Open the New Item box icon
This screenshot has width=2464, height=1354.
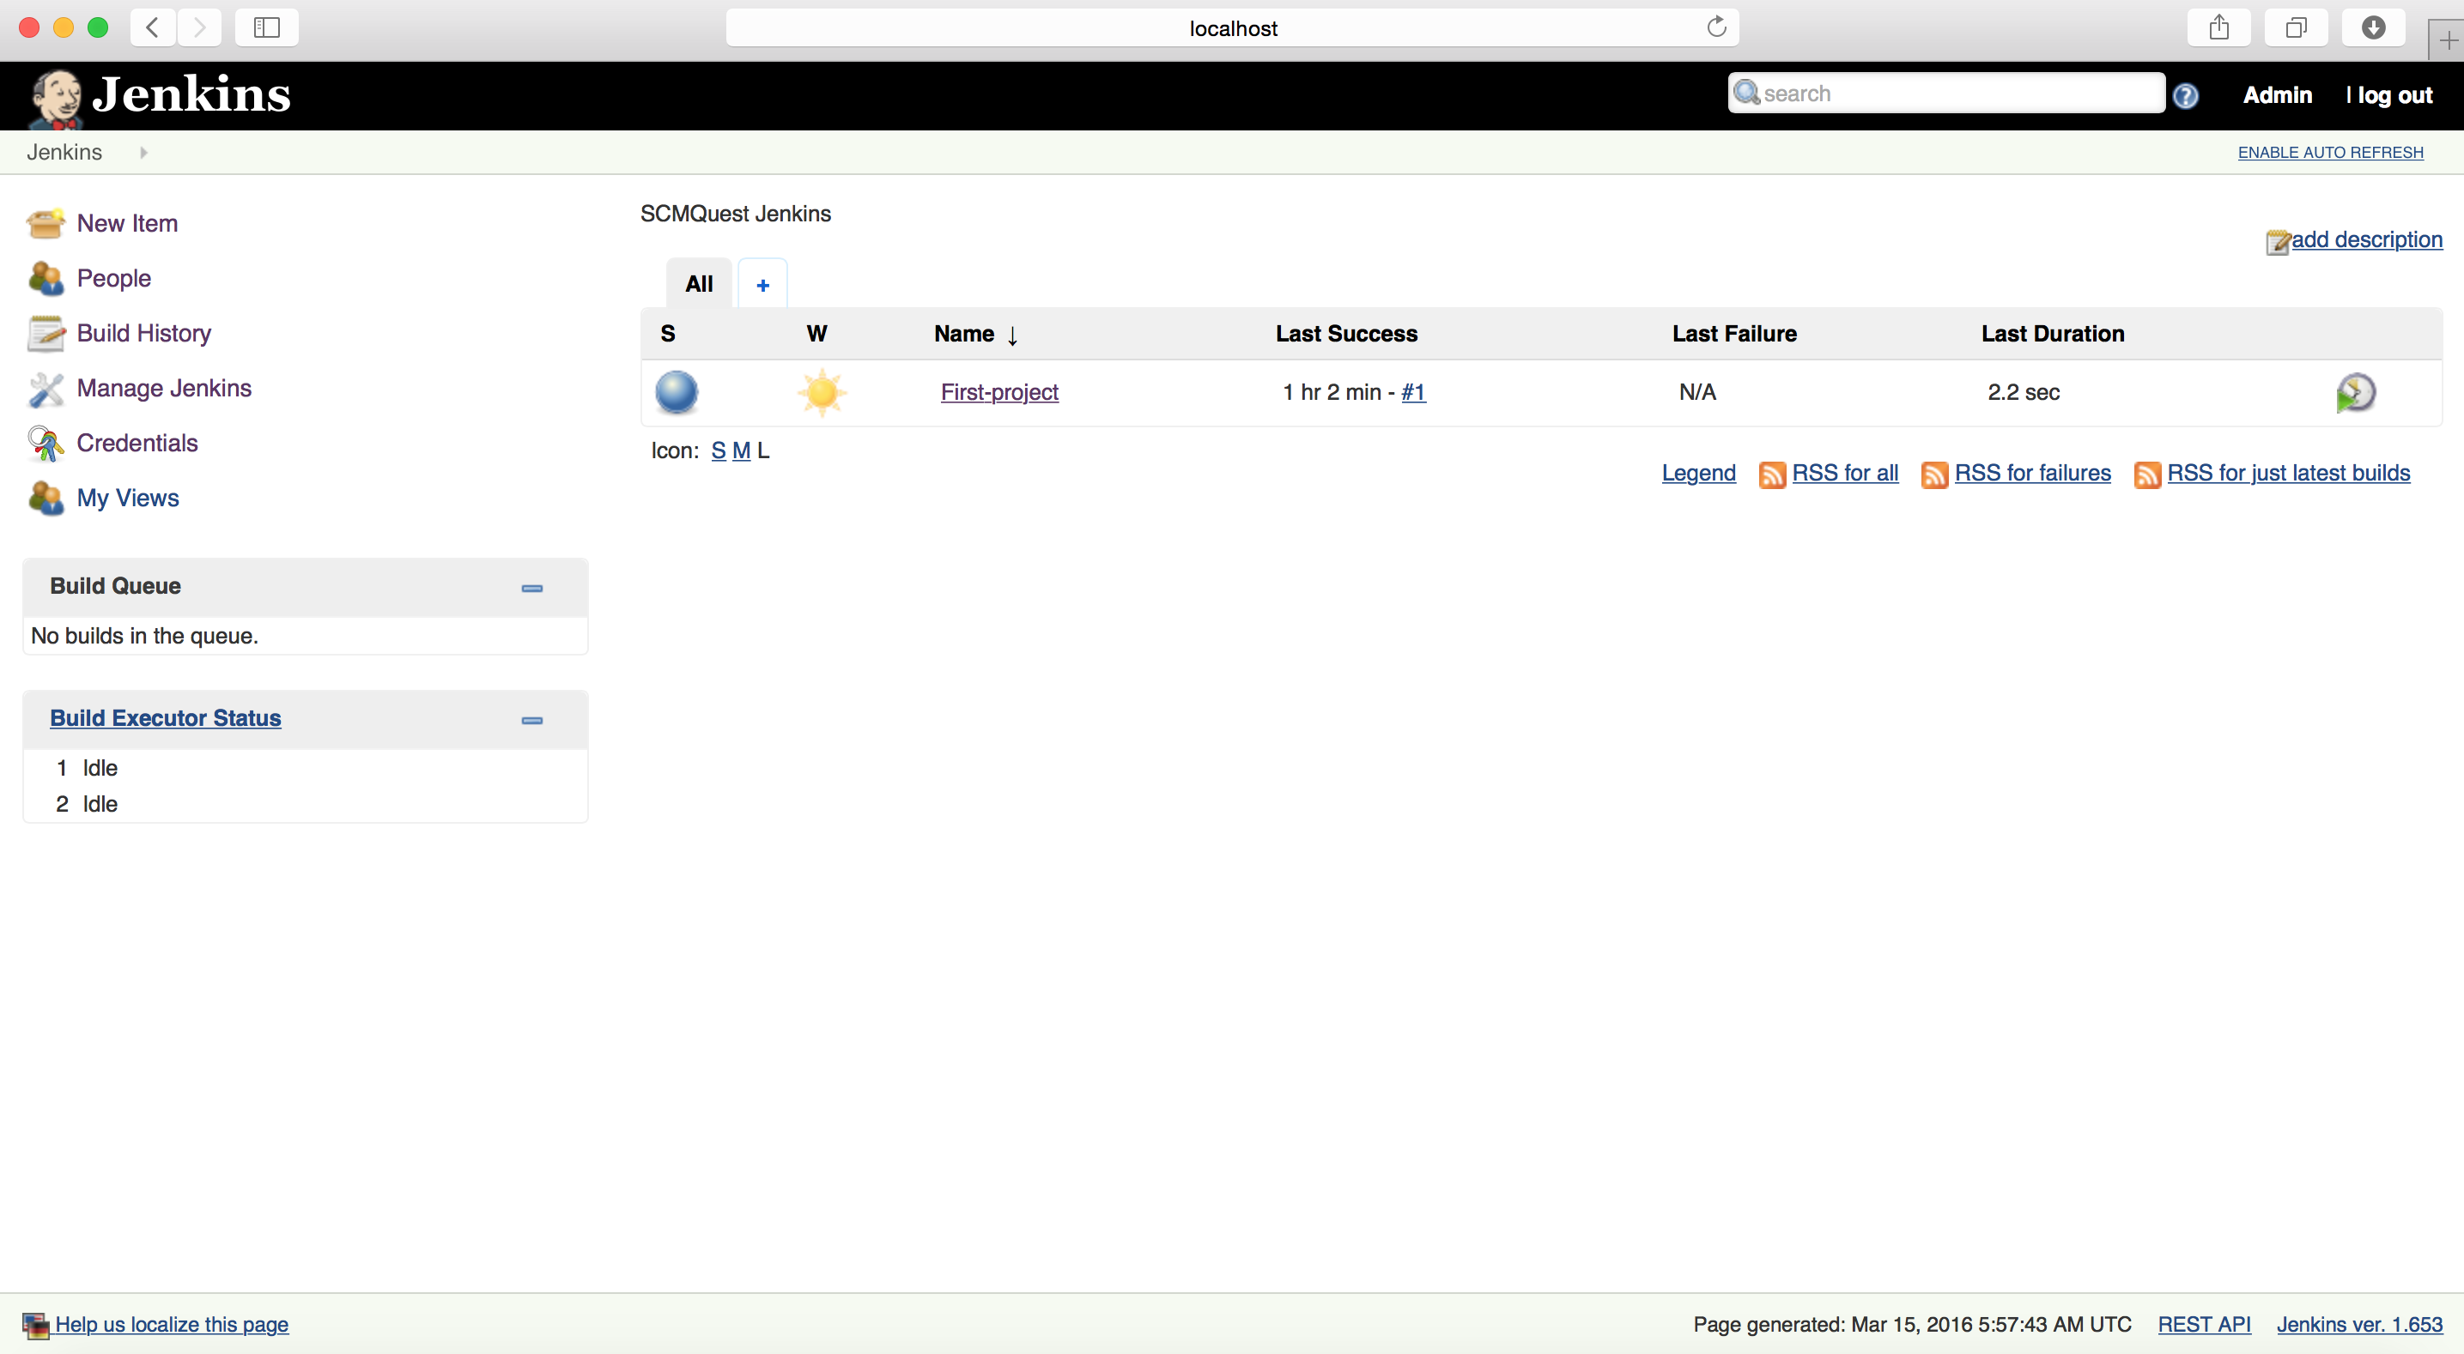click(x=46, y=224)
